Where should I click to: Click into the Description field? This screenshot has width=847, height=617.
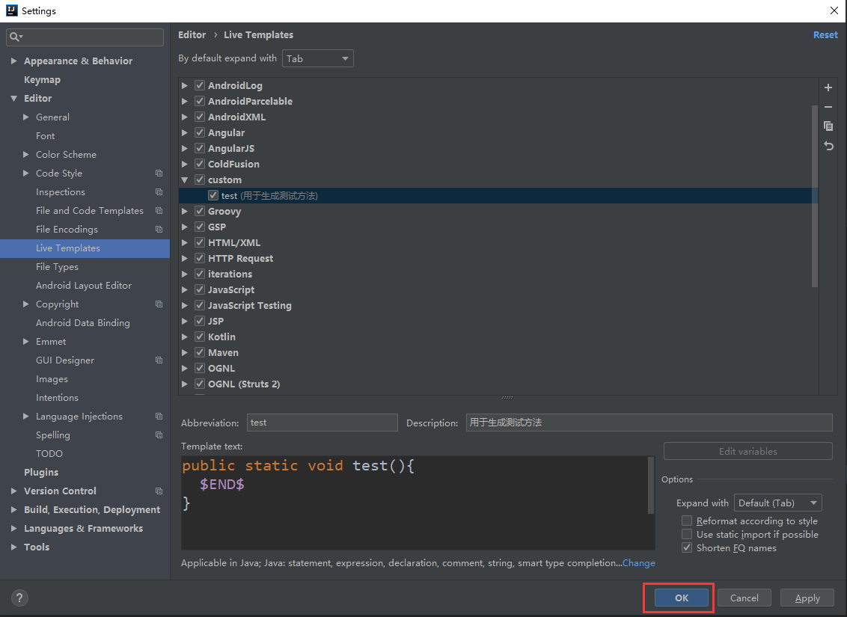pos(649,423)
